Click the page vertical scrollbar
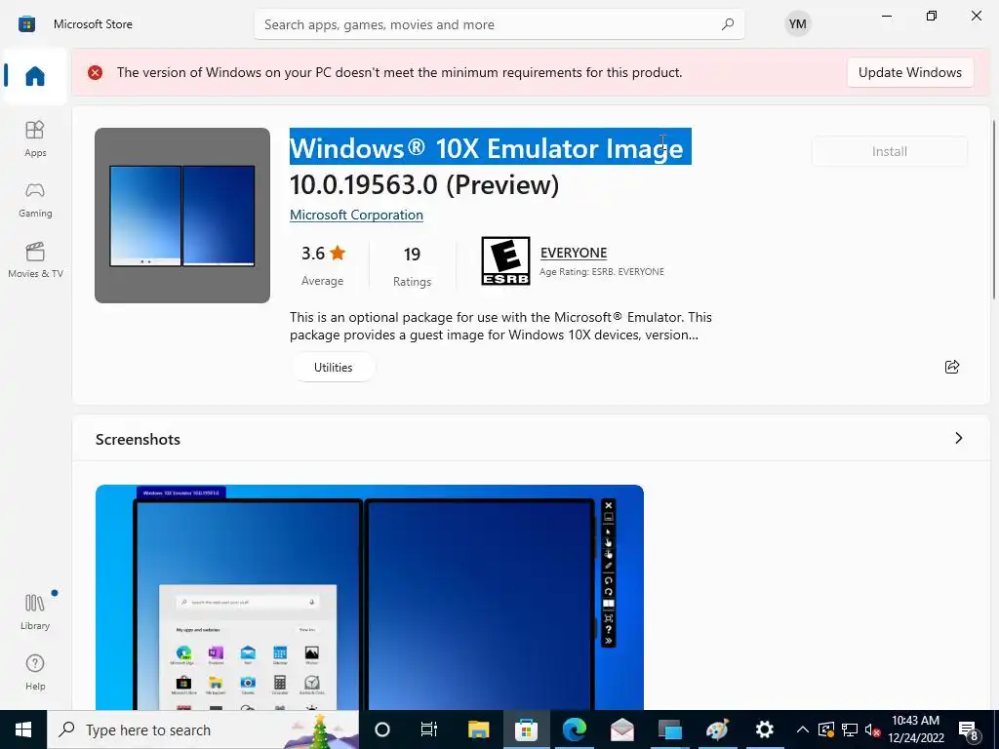999x749 pixels. pyautogui.click(x=994, y=209)
